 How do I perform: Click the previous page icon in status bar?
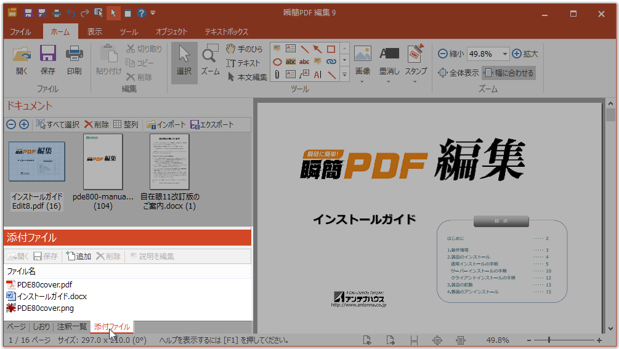coord(367,340)
